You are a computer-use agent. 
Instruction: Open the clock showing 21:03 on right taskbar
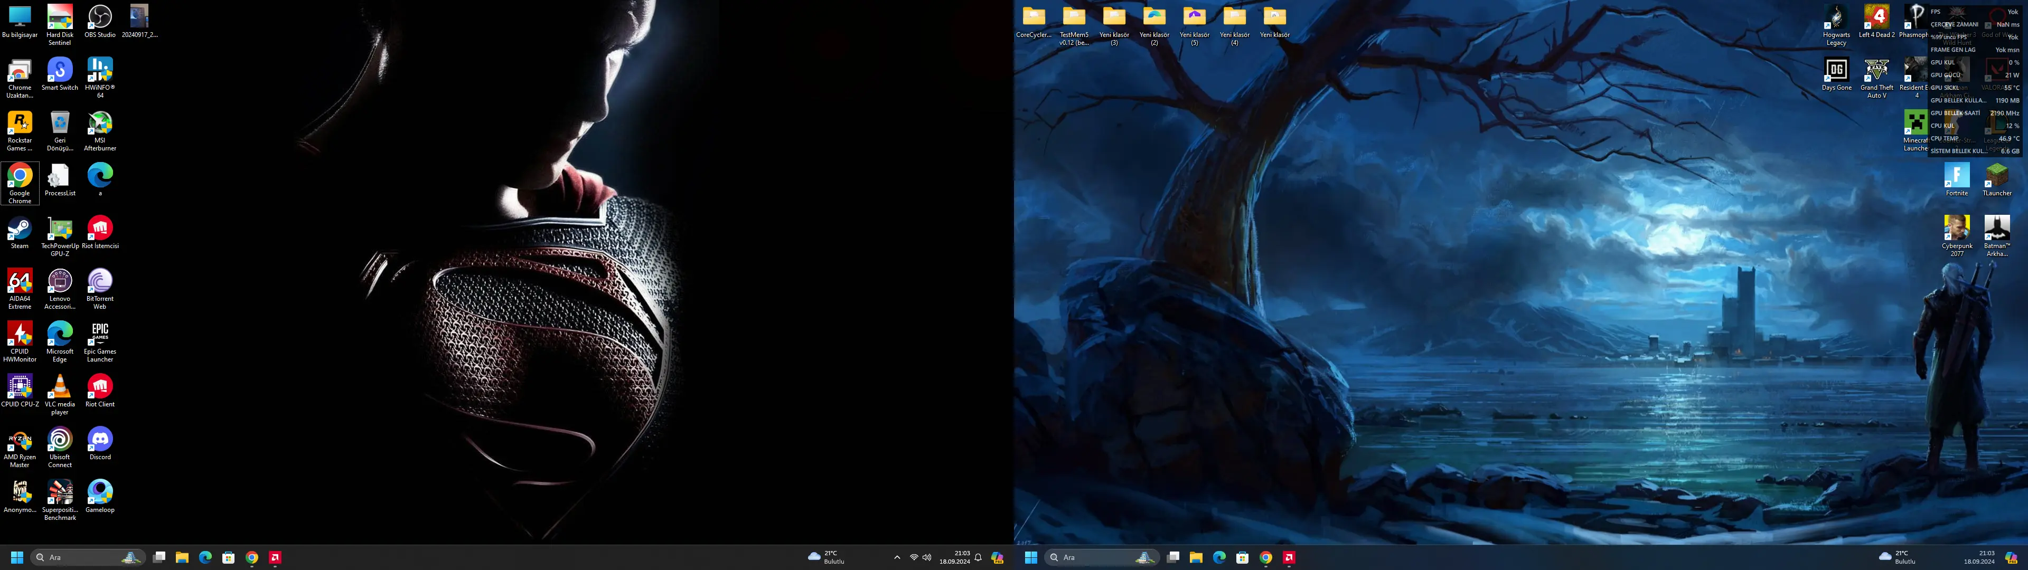coord(1979,557)
